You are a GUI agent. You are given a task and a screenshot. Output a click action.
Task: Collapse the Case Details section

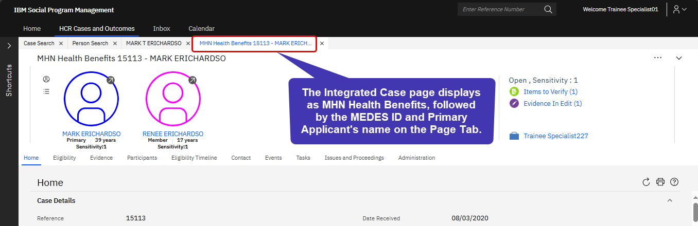670,200
